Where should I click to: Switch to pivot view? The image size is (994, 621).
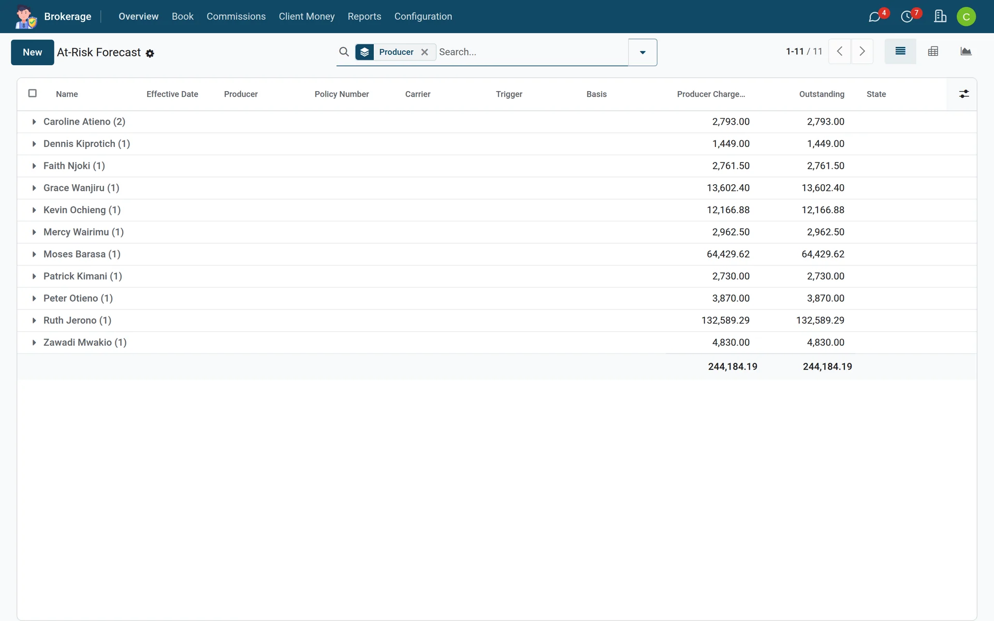pos(933,51)
